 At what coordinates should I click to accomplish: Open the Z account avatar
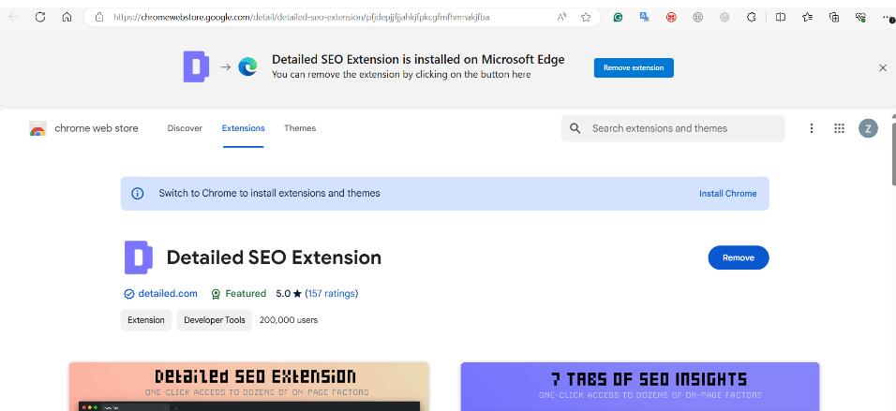click(x=868, y=128)
